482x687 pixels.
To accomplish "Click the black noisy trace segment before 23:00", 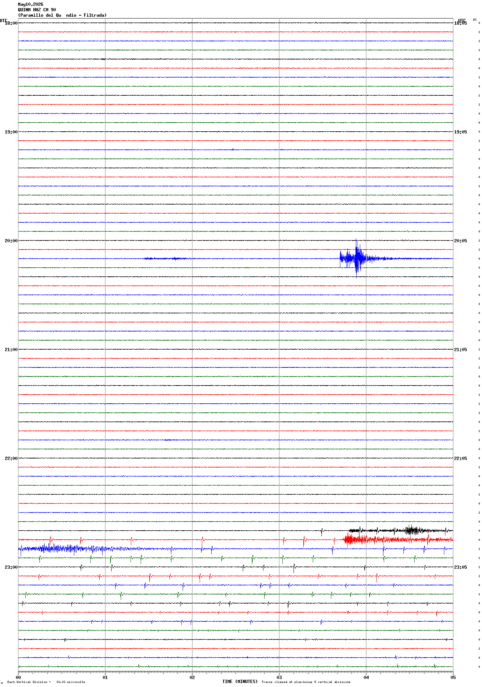I will [x=400, y=530].
